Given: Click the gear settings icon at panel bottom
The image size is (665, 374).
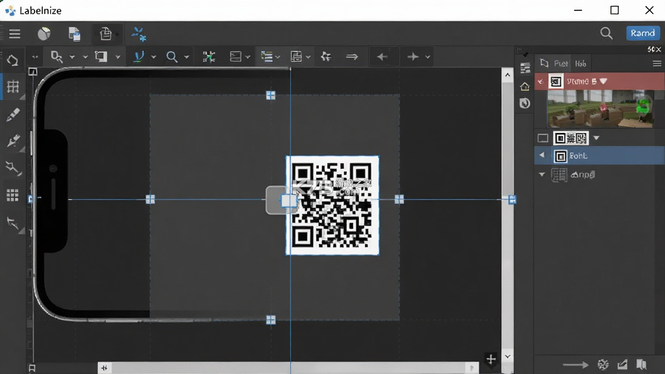Looking at the screenshot, I should point(603,365).
